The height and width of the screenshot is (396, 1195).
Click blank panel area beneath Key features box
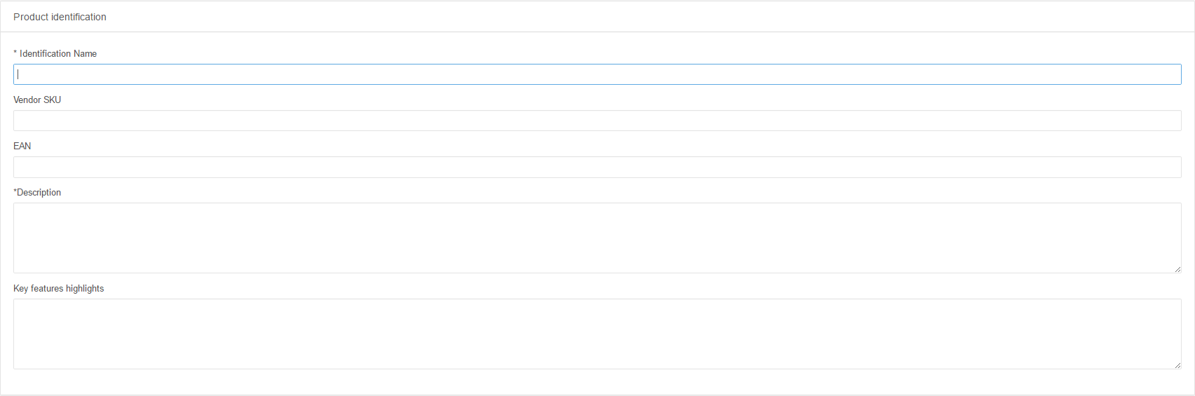597,382
